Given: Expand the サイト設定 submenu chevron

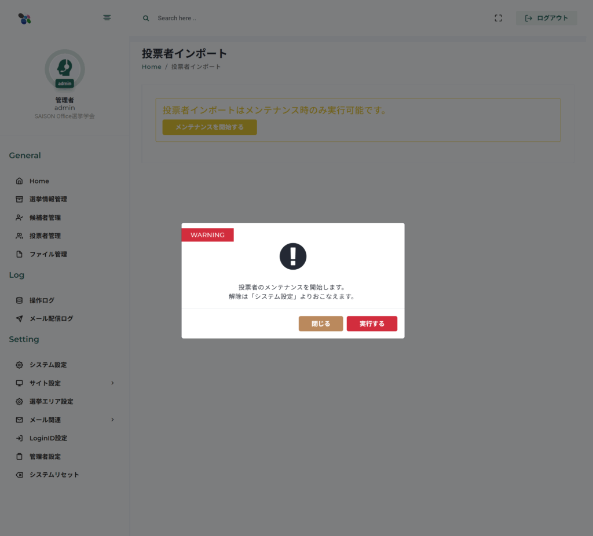Looking at the screenshot, I should pos(112,383).
